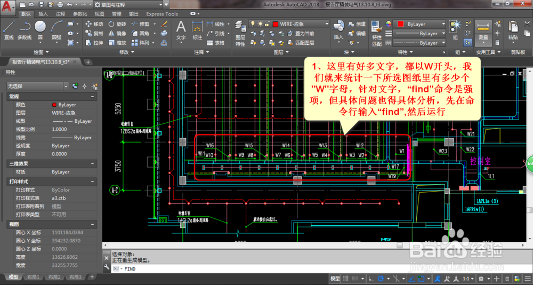
Task: Click Match Properties (特性匹配) icon
Action: [x=377, y=34]
